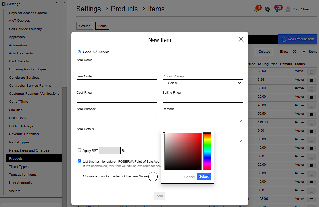Click the green phone call icon

click(267, 10)
